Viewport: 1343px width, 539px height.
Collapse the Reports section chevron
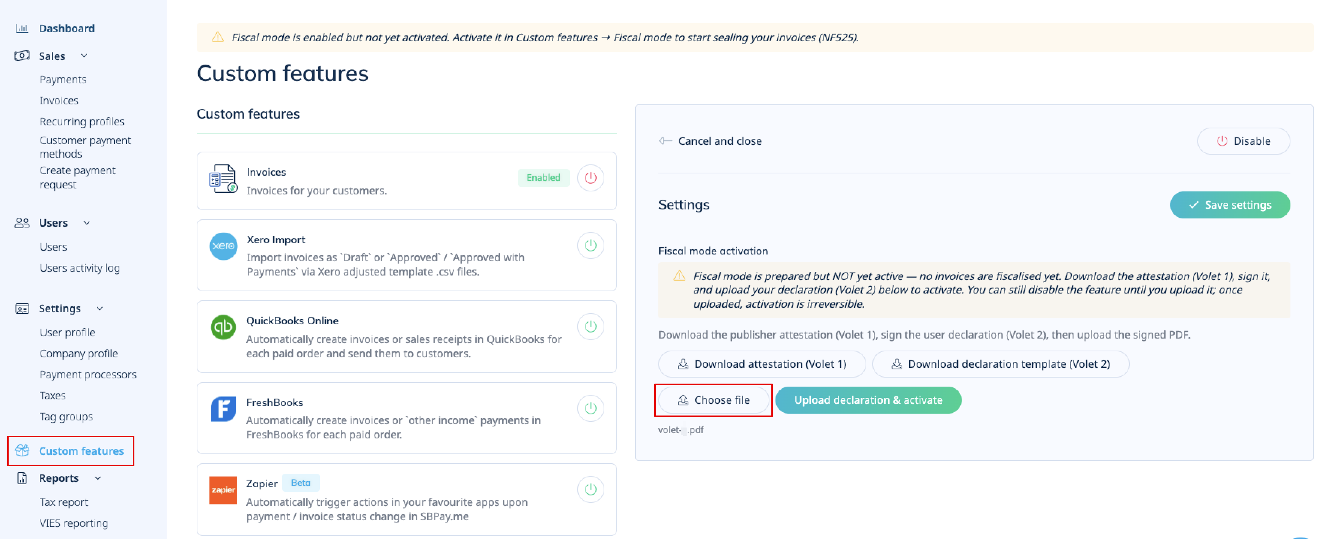point(98,478)
